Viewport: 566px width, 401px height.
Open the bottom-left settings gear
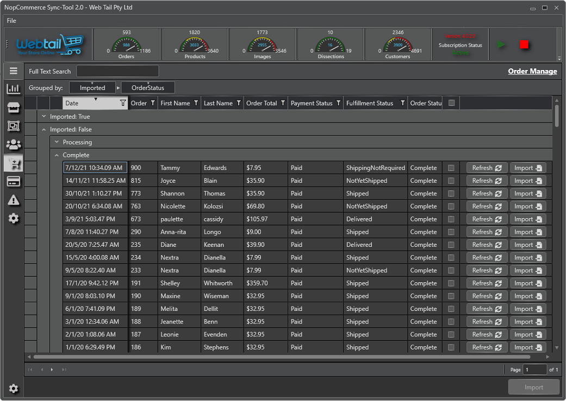pyautogui.click(x=14, y=389)
